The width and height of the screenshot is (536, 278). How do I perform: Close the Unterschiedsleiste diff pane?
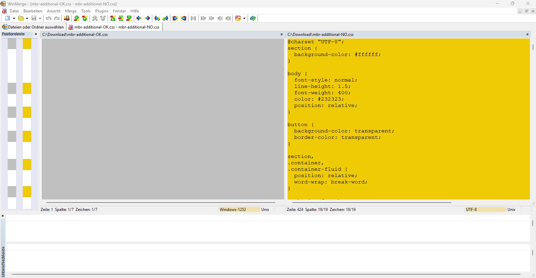click(x=3, y=216)
